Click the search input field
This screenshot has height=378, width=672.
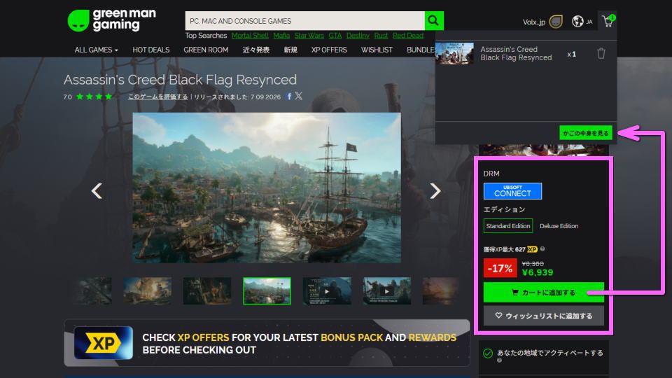304,20
